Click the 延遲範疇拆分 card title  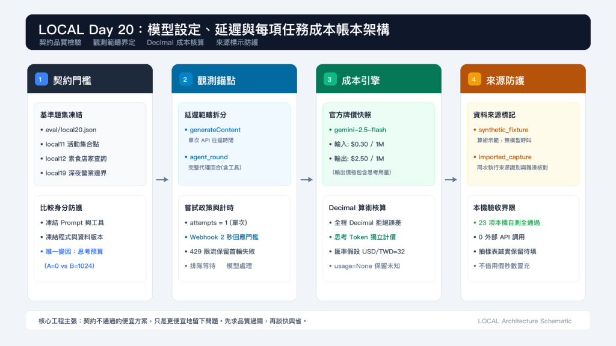pyautogui.click(x=206, y=115)
